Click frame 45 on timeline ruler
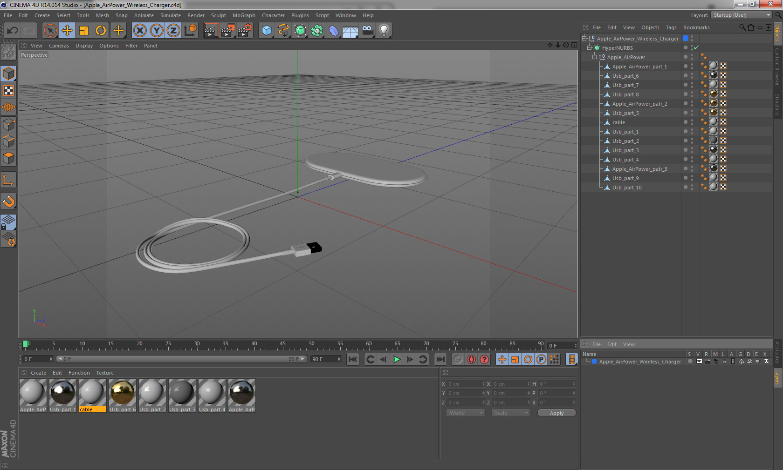Image resolution: width=783 pixels, height=470 pixels. 283,345
